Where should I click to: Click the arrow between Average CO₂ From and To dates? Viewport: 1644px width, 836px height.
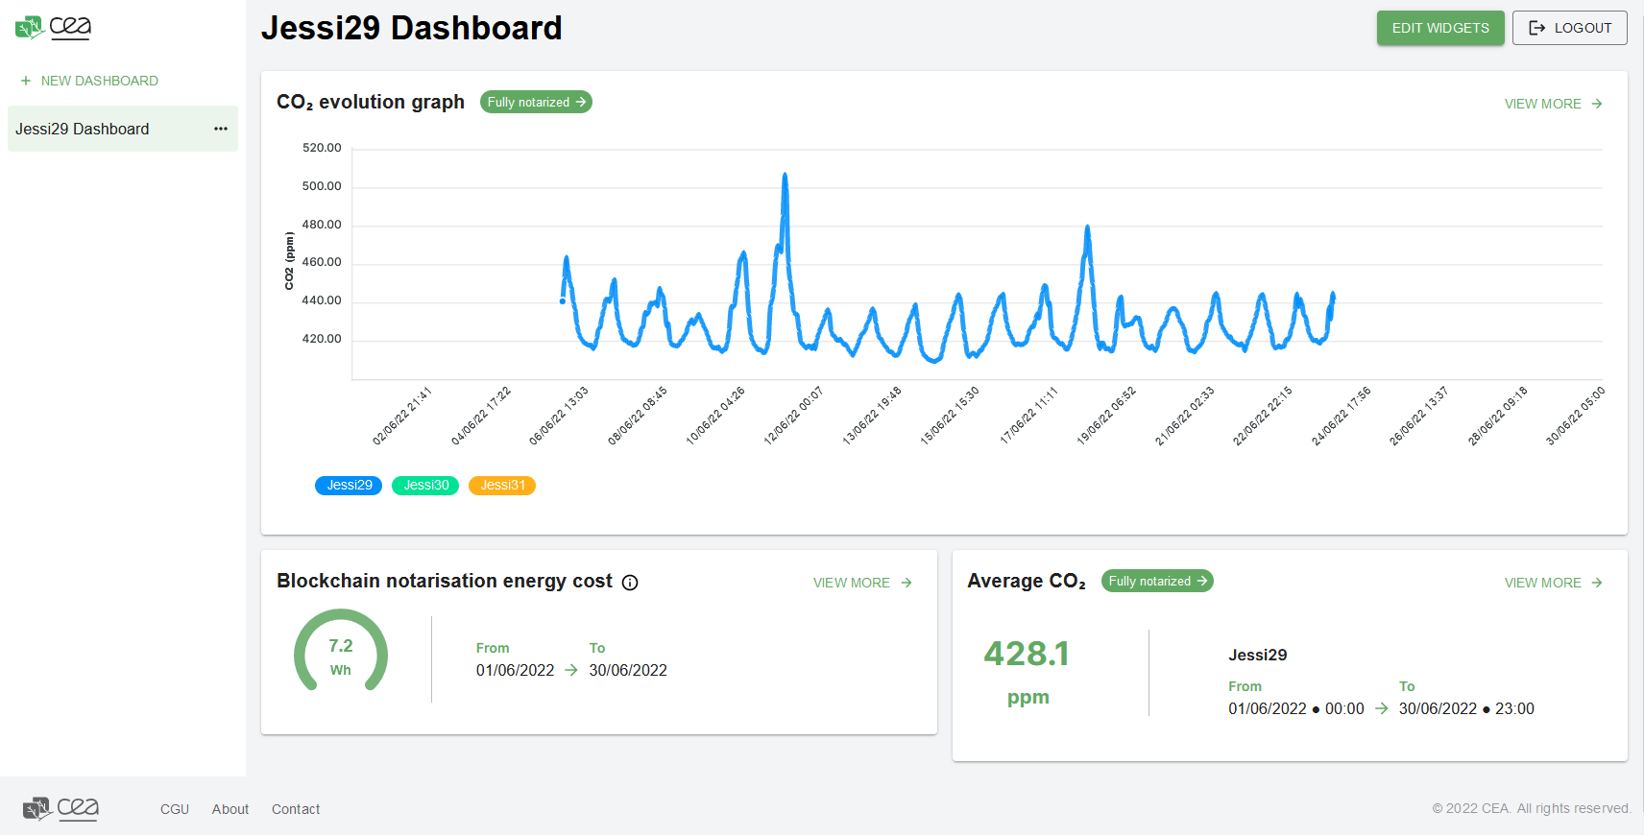(1382, 708)
